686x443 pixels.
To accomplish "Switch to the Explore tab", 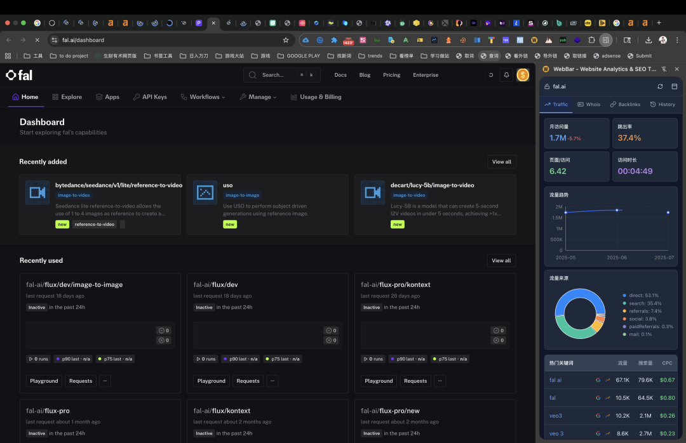I will click(x=67, y=97).
